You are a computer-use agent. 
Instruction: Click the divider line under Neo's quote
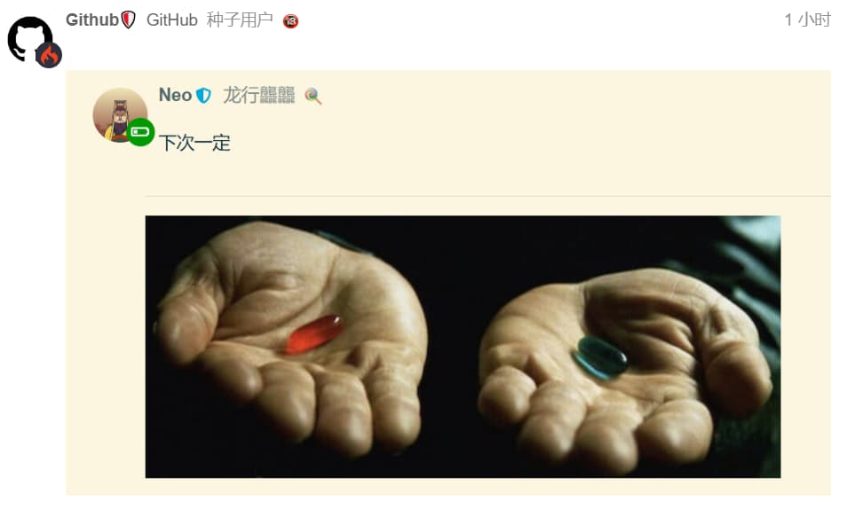point(487,196)
